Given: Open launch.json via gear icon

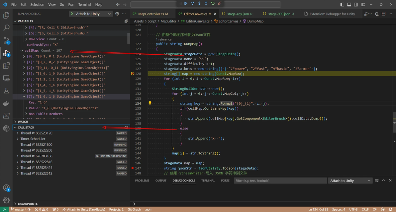Looking at the screenshot, I should click(x=117, y=14).
